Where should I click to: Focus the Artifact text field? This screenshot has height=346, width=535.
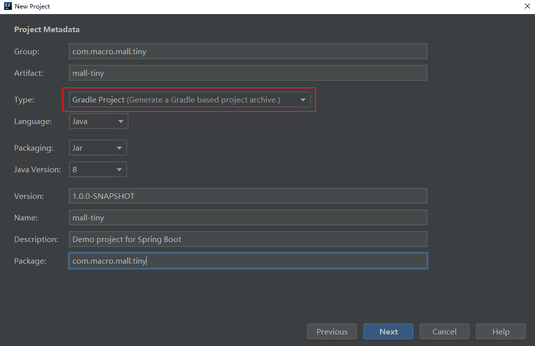248,73
